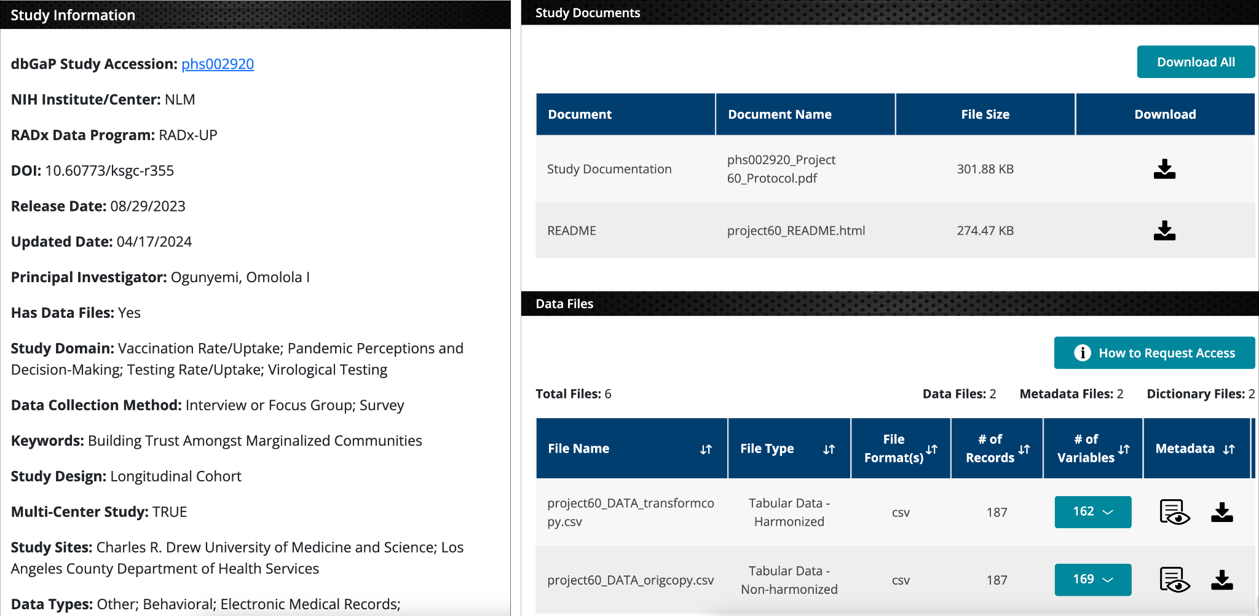Image resolution: width=1259 pixels, height=616 pixels.
Task: Click the Download All button
Action: click(1196, 62)
